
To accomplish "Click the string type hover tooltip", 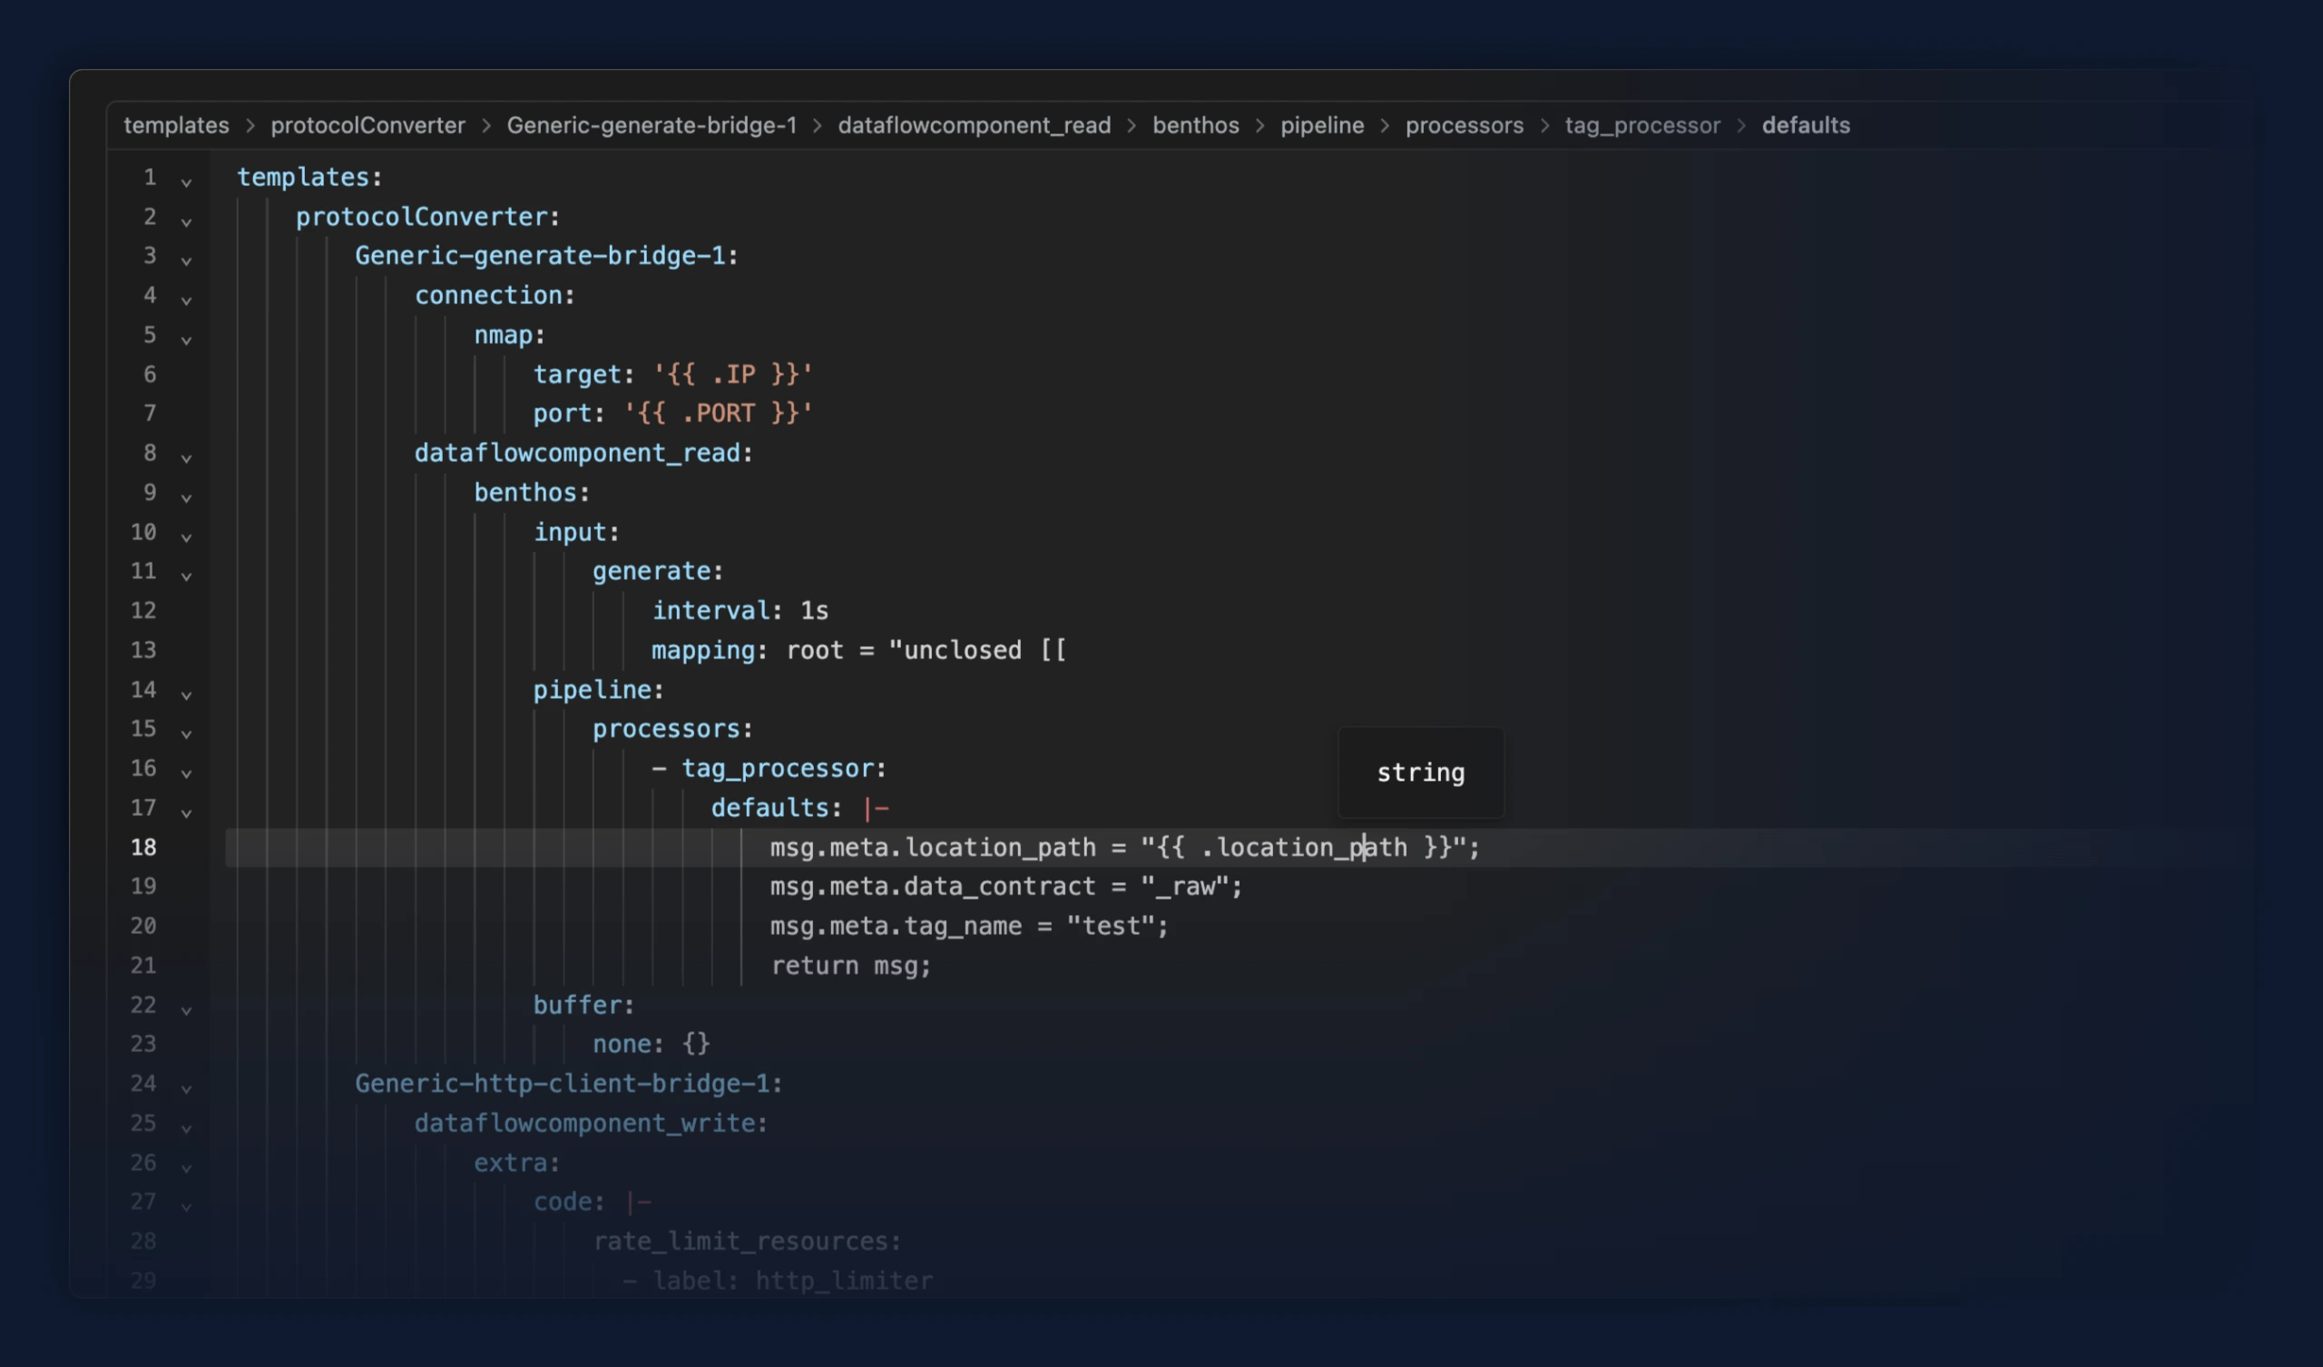I will 1420,773.
